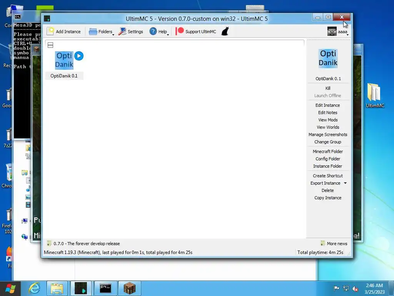Click the muted volume tray icon
The width and height of the screenshot is (394, 296).
tap(355, 288)
